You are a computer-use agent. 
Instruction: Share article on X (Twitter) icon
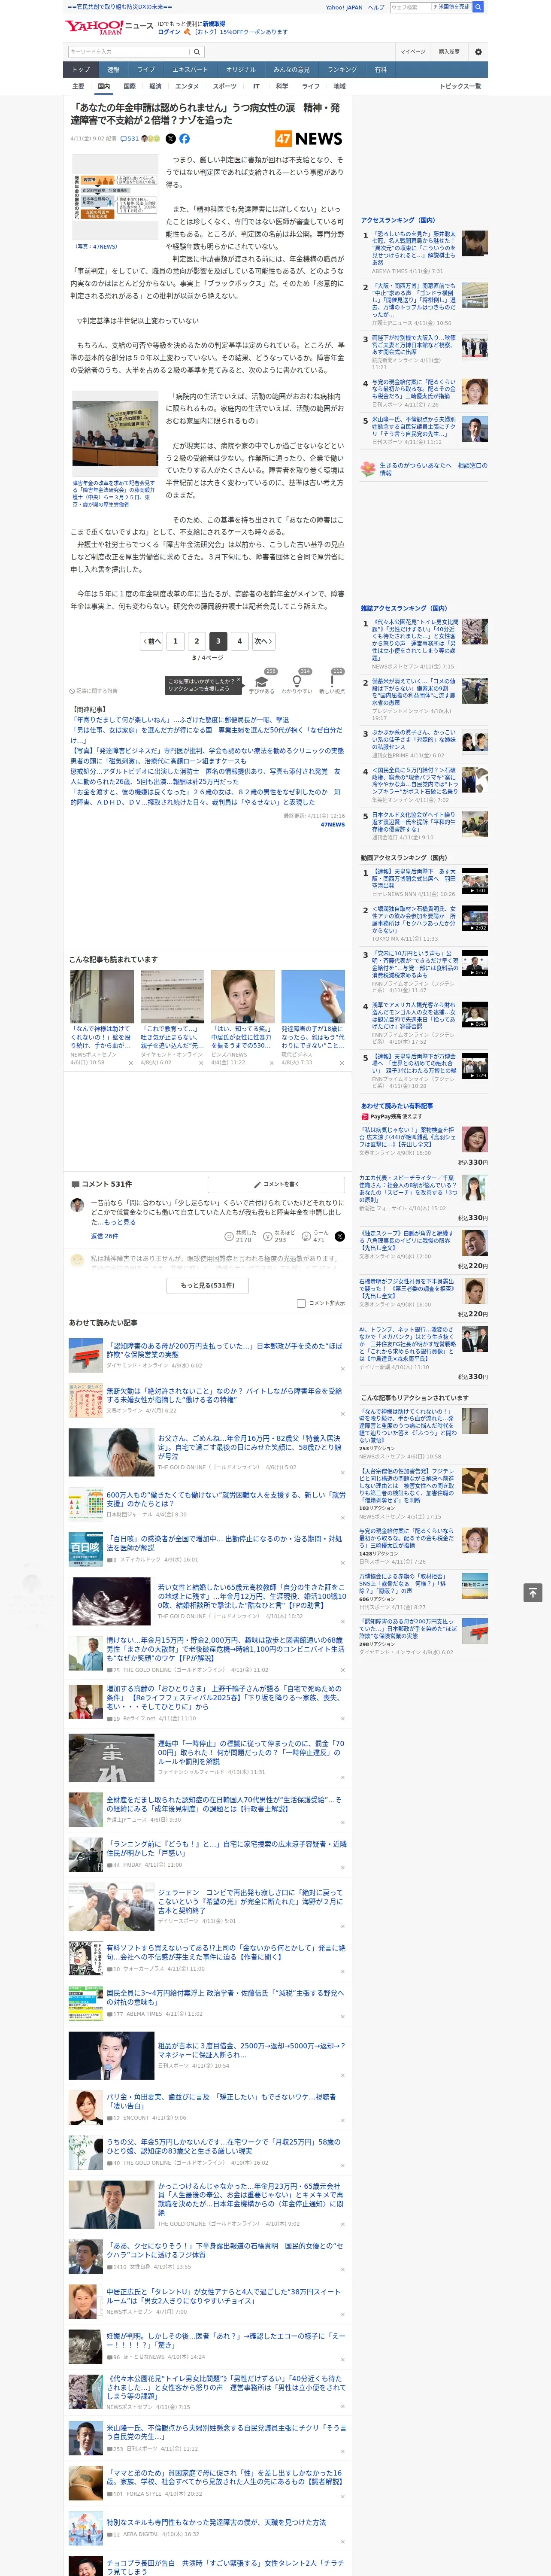170,139
